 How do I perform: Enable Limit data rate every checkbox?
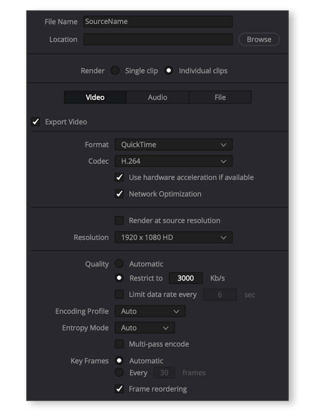coord(119,294)
